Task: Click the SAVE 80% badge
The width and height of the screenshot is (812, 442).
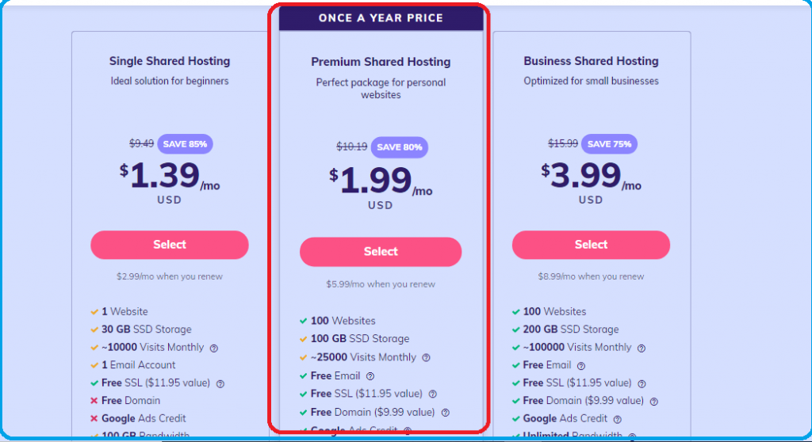Action: point(400,147)
